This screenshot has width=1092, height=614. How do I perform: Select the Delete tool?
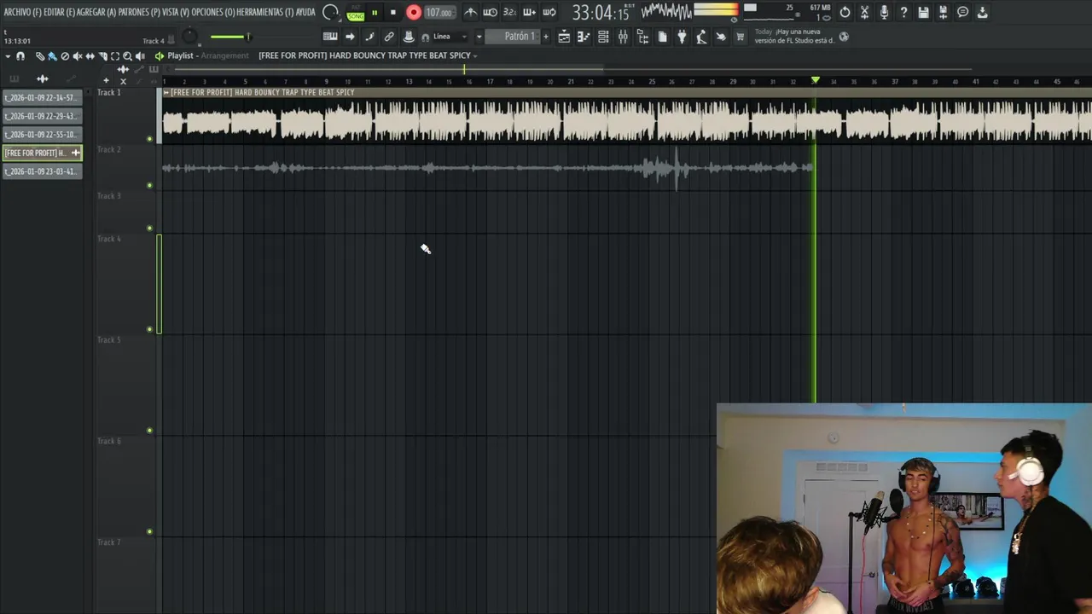coord(65,56)
